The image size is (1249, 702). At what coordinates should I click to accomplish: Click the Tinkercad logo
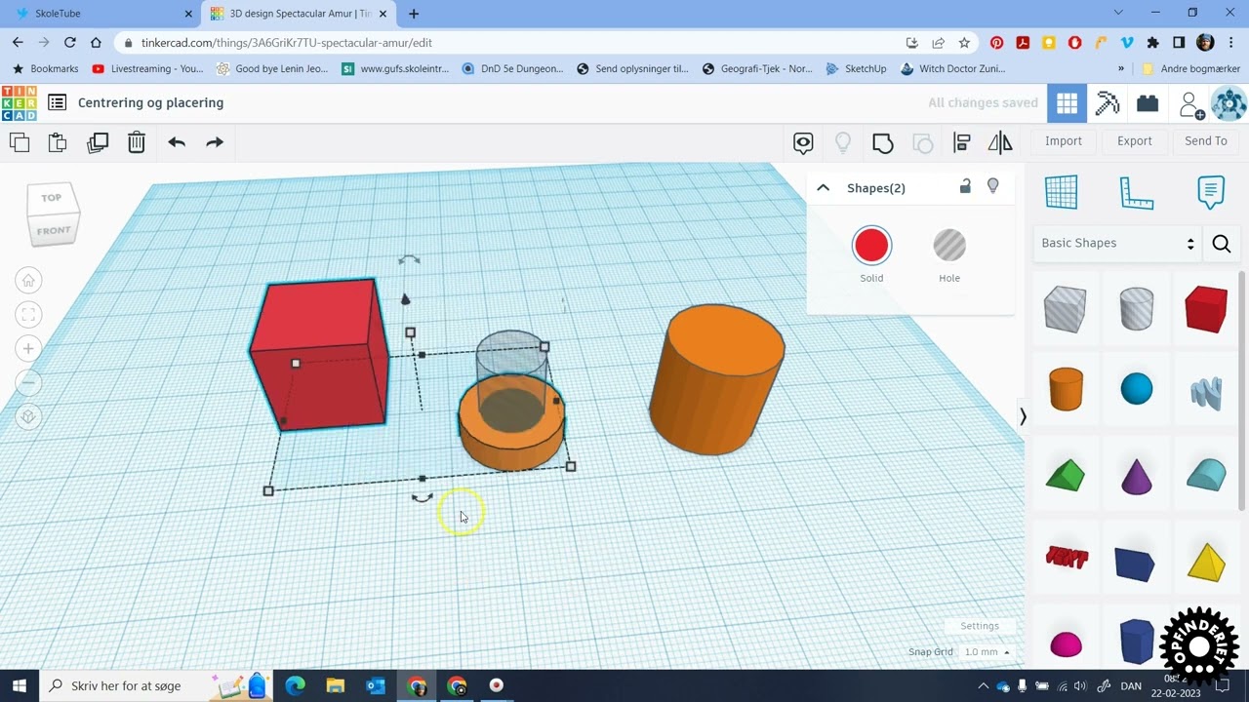pos(20,103)
